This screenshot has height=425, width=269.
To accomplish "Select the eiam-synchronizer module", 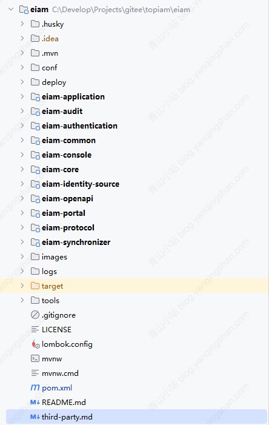I will point(76,243).
